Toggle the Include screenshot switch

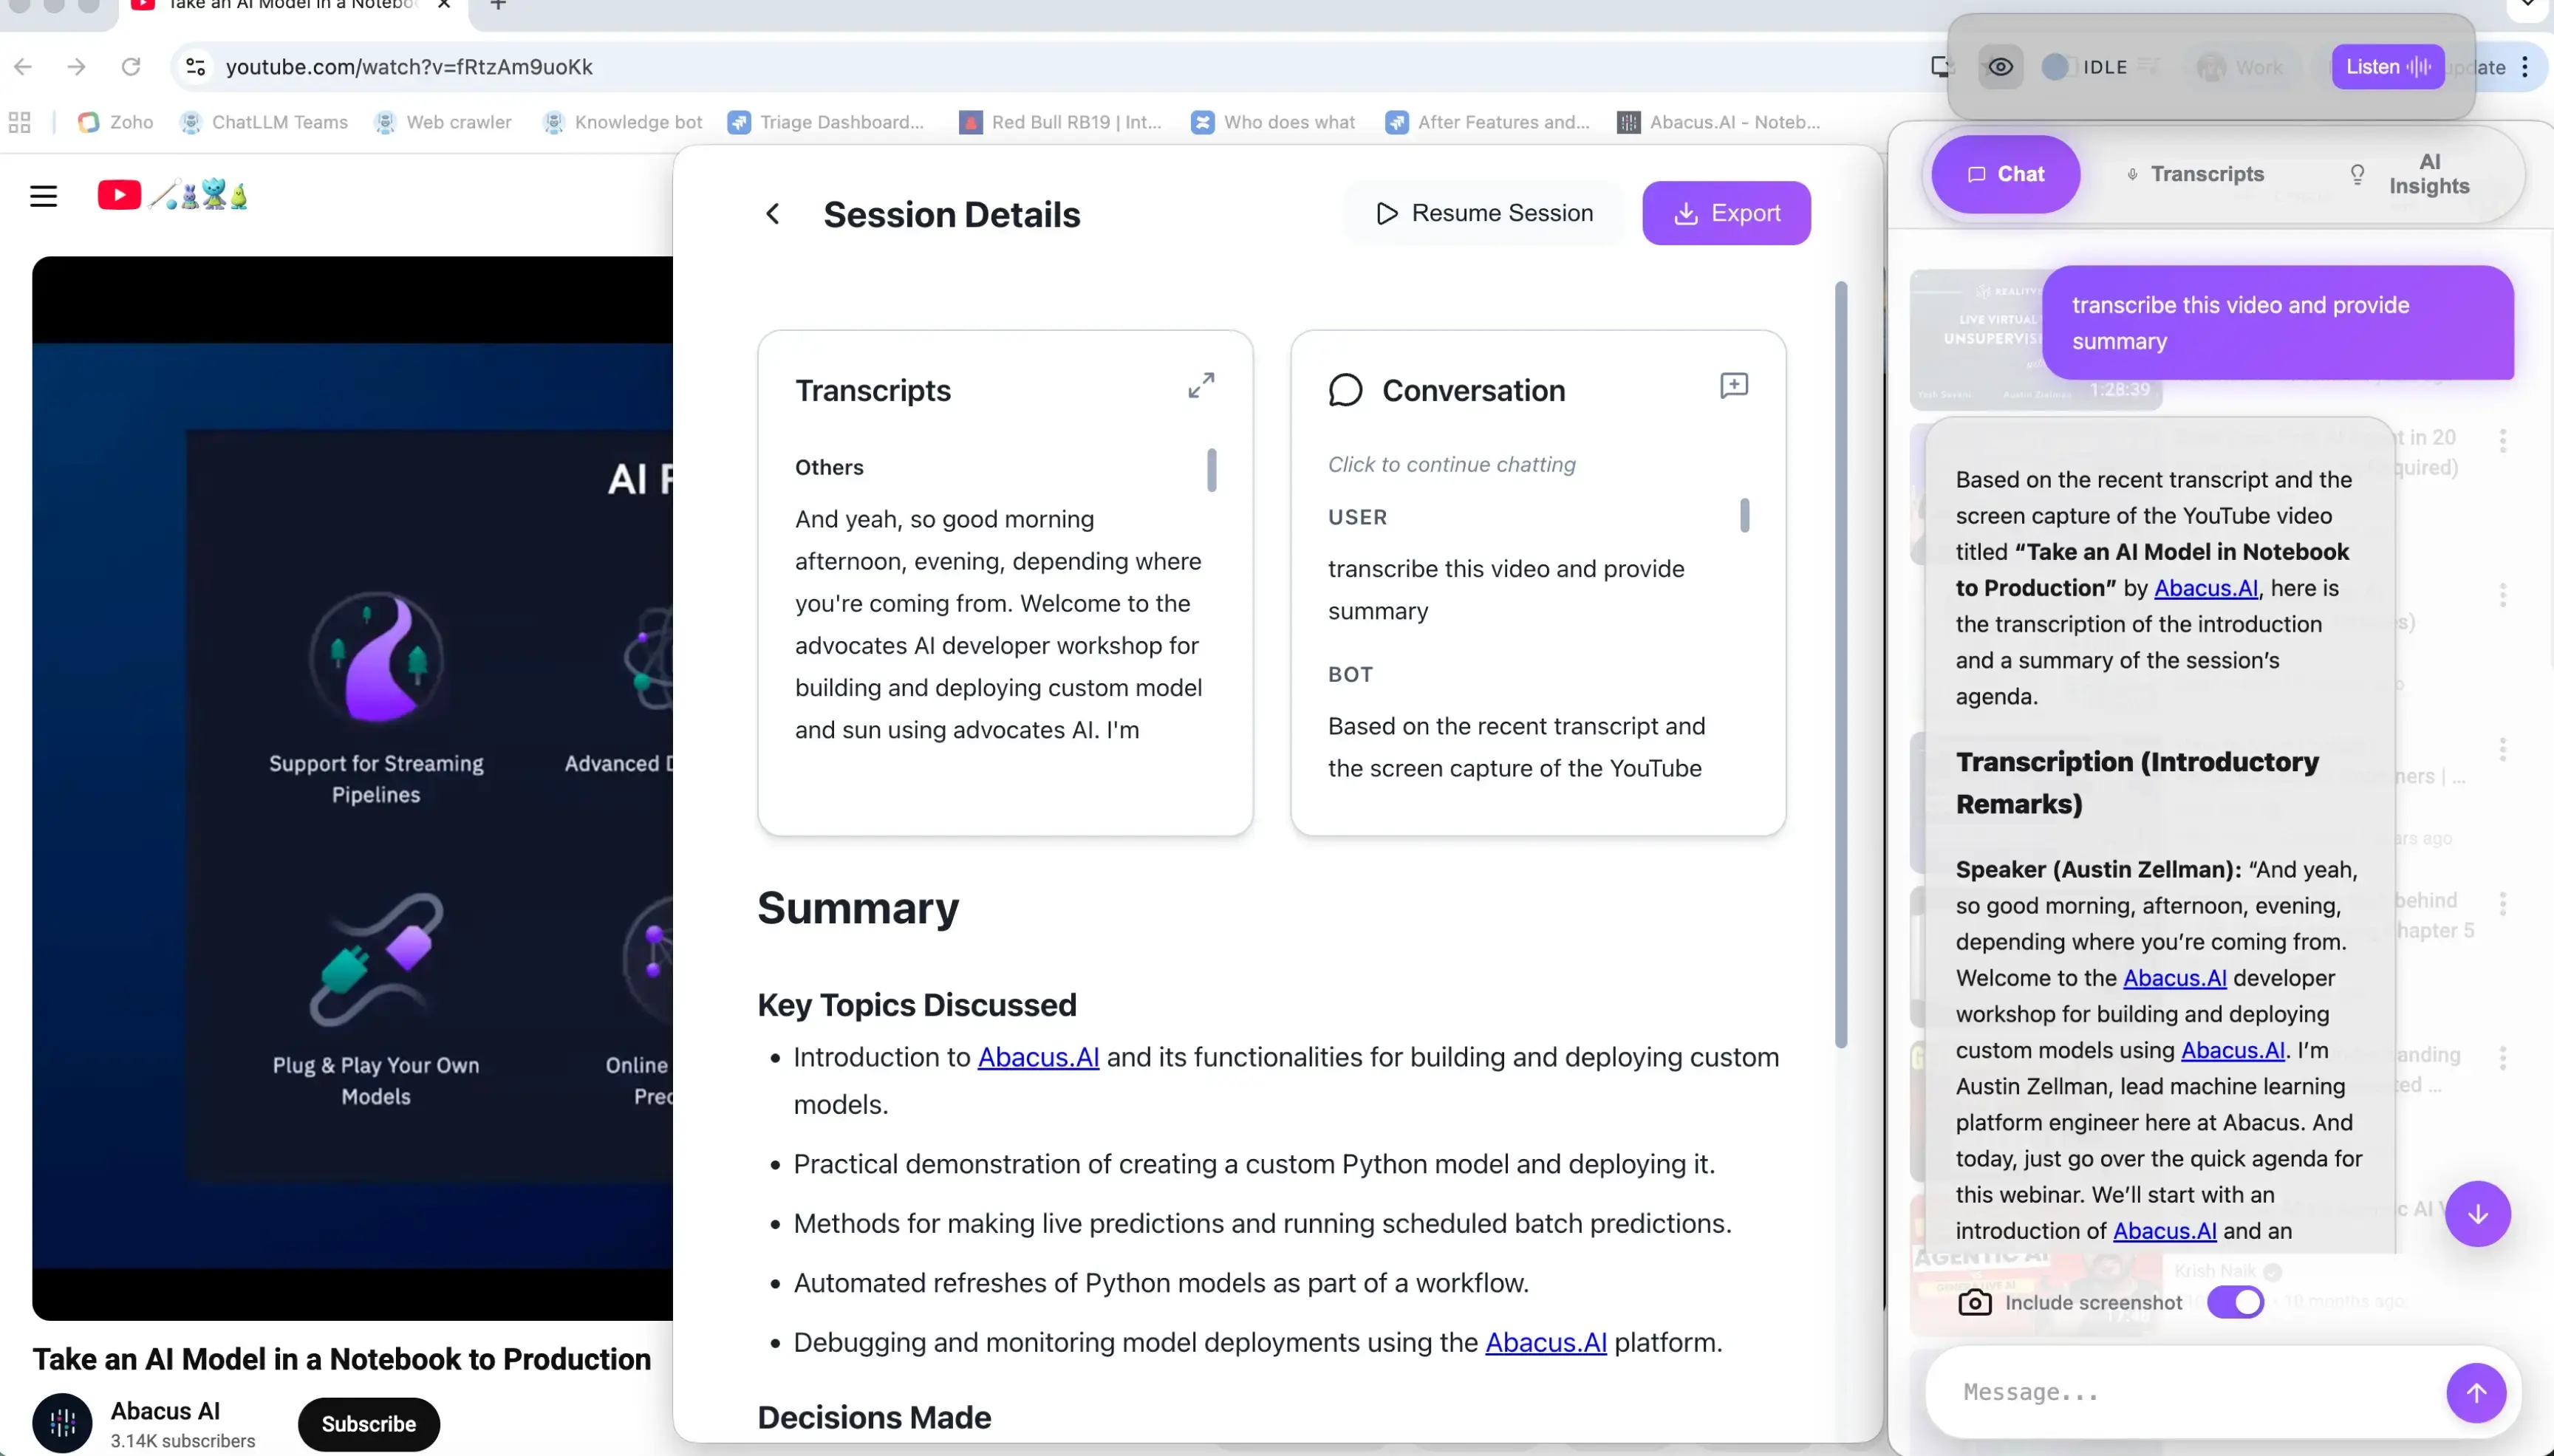(x=2235, y=1302)
